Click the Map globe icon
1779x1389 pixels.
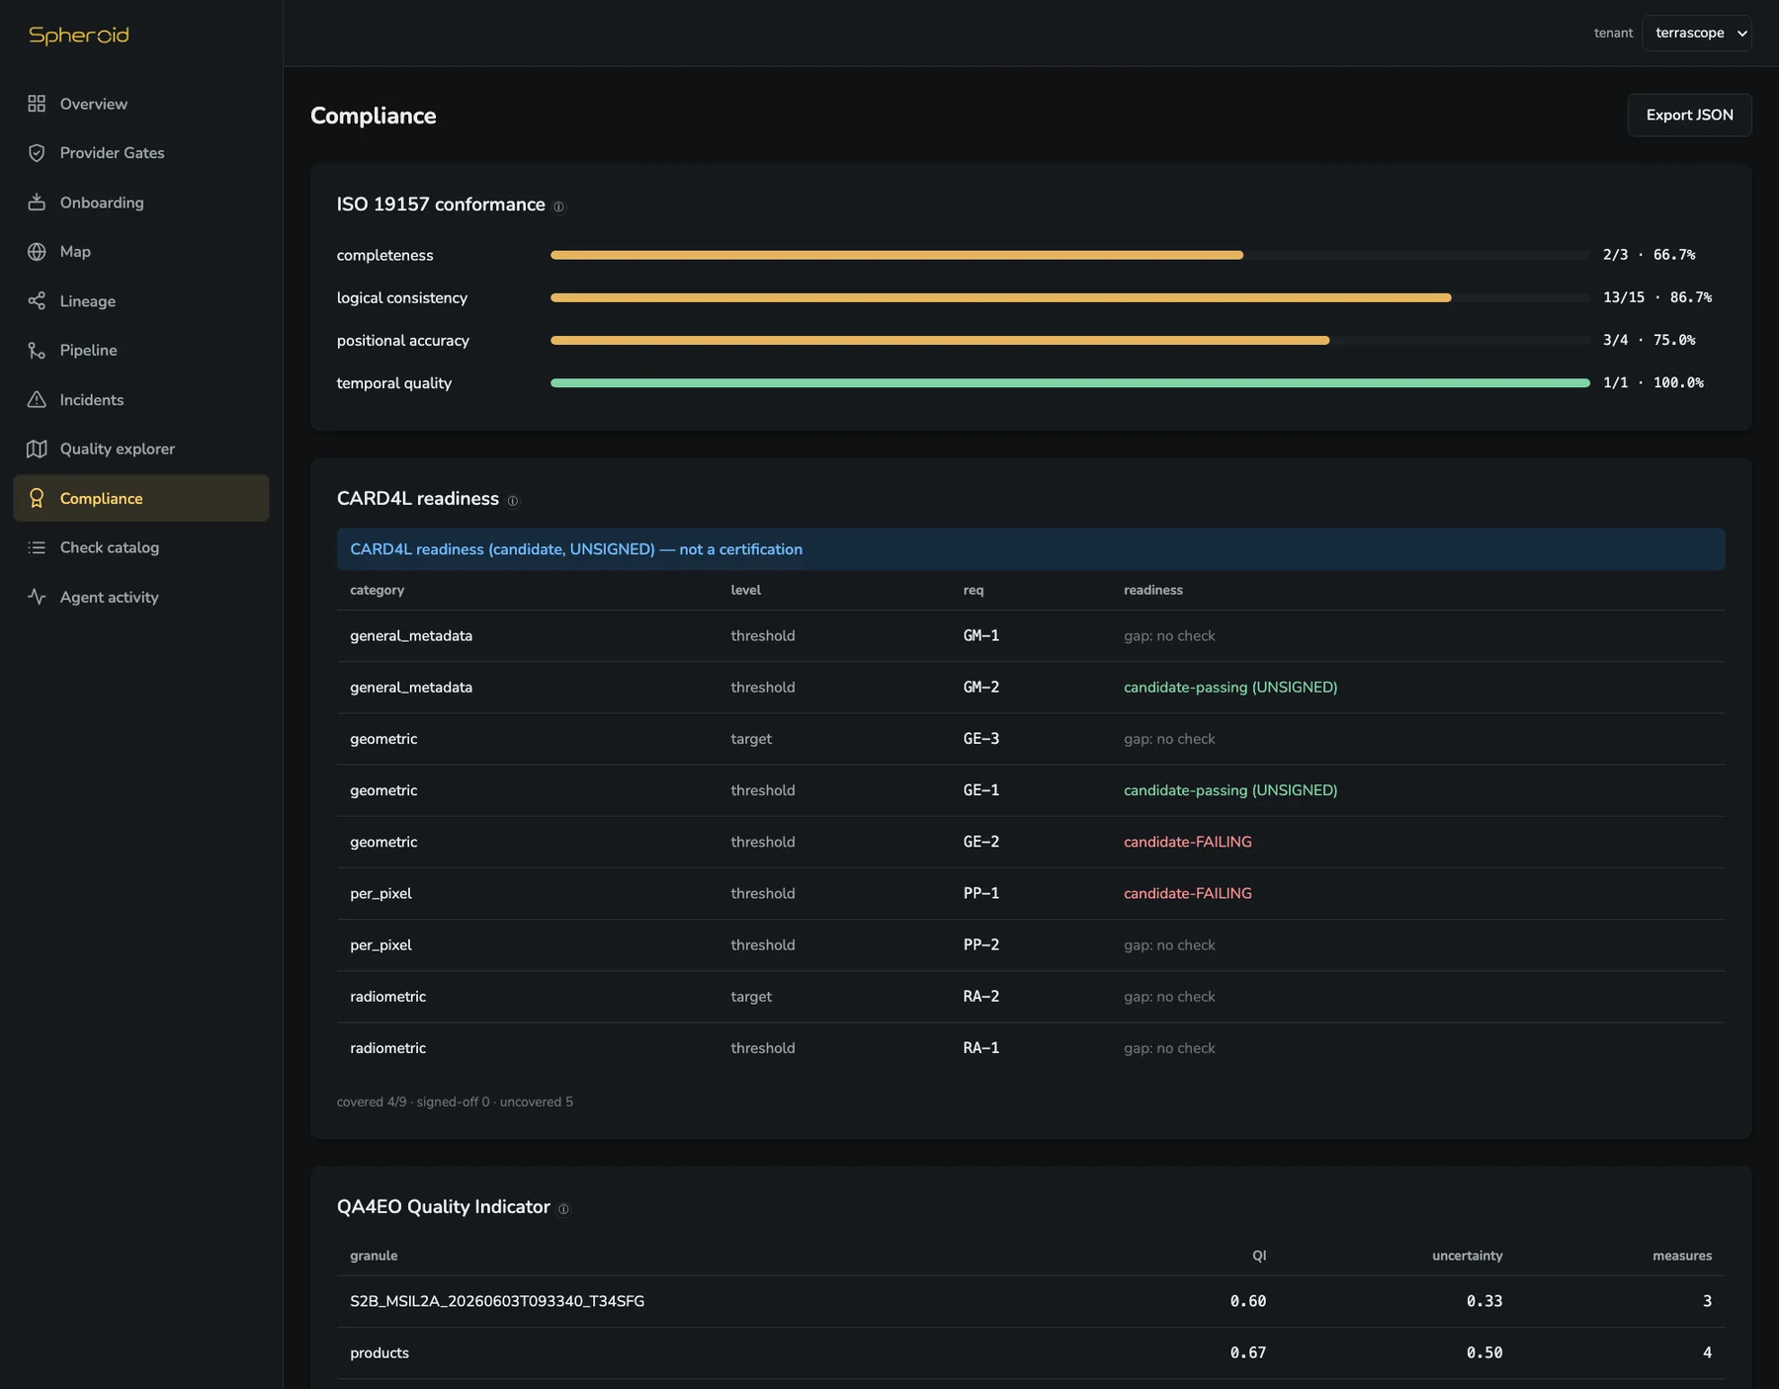click(x=37, y=252)
